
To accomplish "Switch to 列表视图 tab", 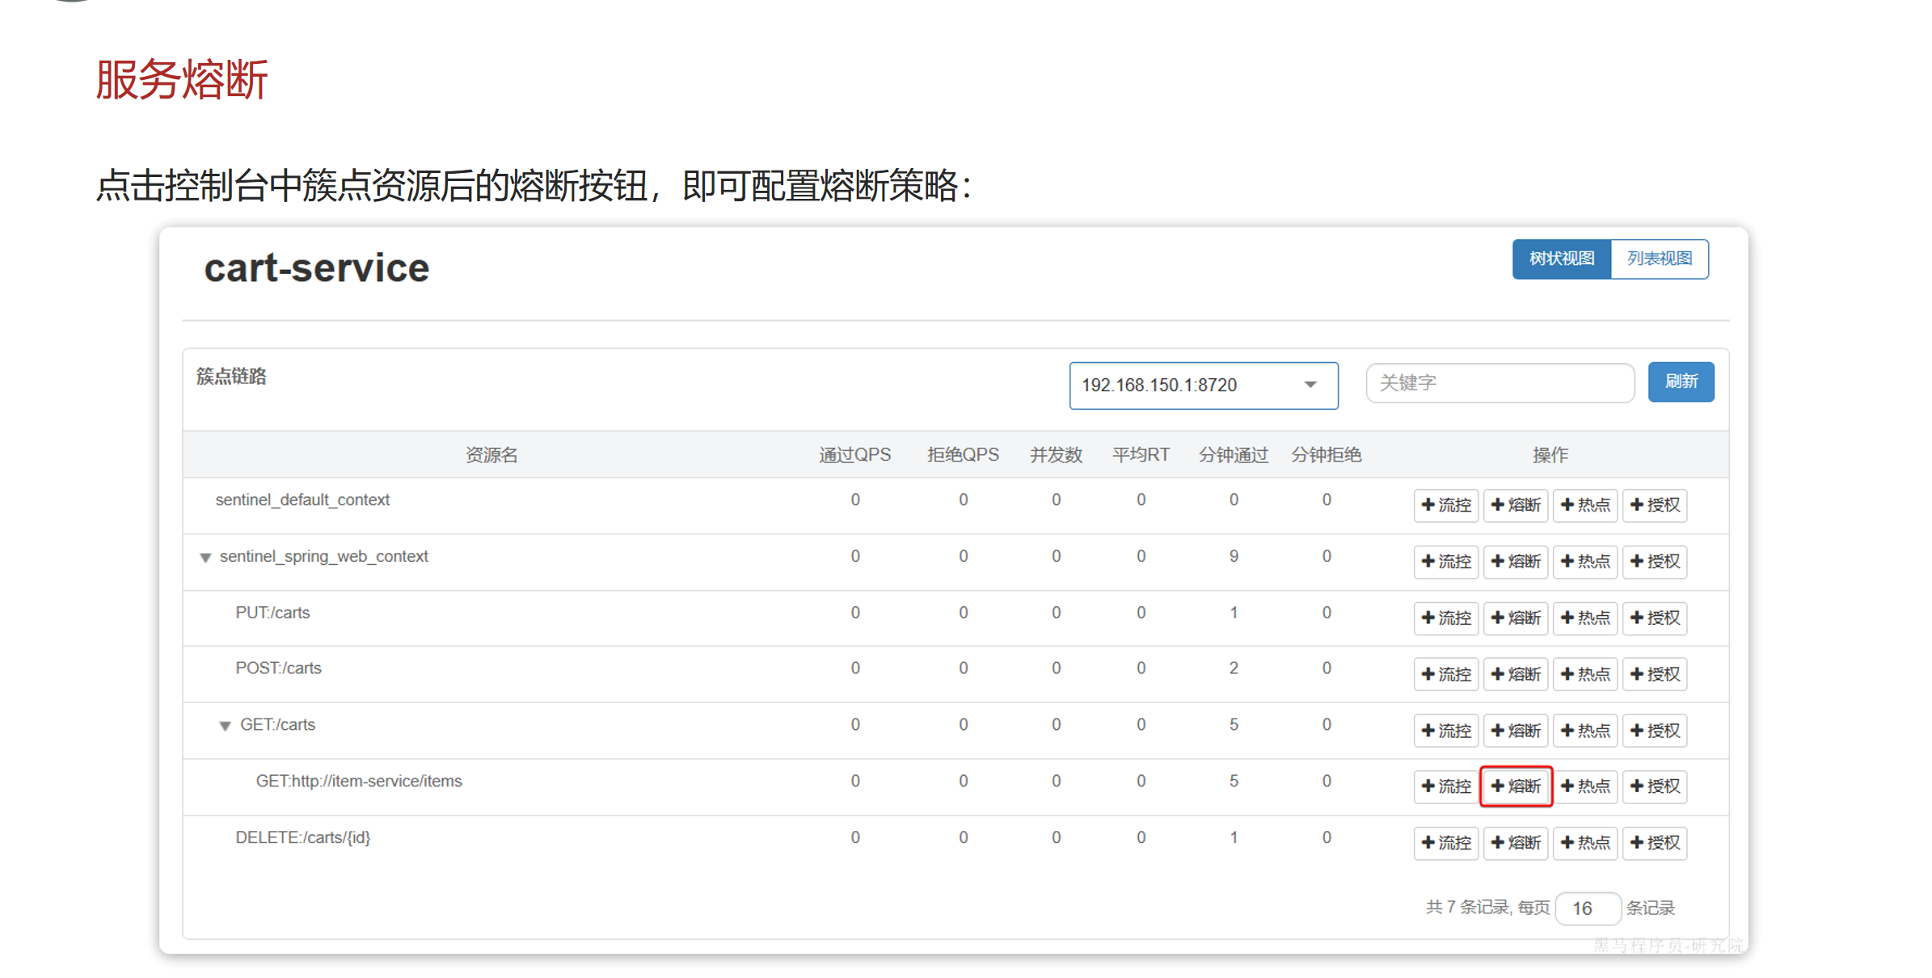I will (x=1659, y=259).
